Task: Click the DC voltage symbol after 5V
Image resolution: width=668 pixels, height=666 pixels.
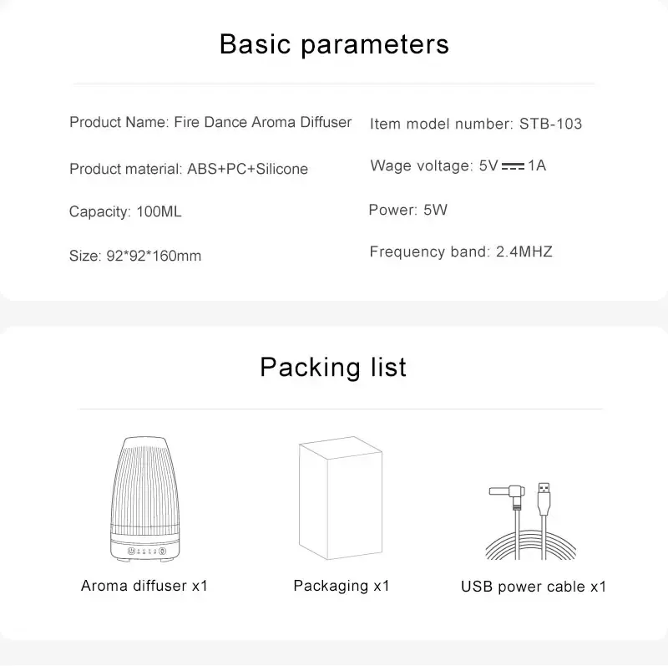Action: click(x=513, y=166)
